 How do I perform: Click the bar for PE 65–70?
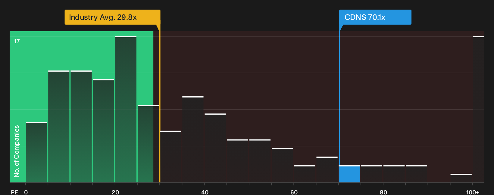point(327,169)
